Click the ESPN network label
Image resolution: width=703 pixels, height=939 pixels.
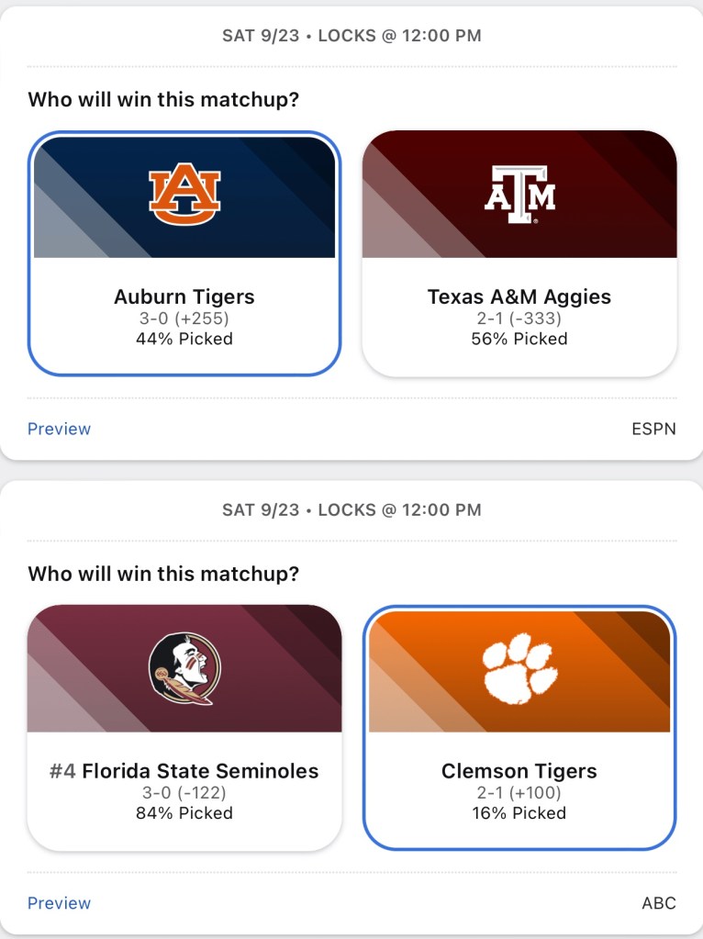click(x=653, y=429)
